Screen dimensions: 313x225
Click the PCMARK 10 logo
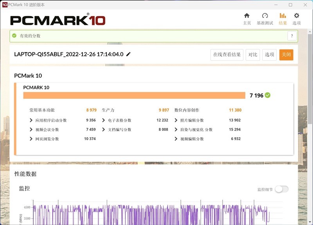[x=58, y=20]
